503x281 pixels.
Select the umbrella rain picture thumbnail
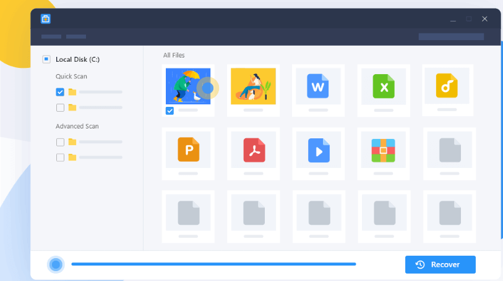(x=188, y=86)
